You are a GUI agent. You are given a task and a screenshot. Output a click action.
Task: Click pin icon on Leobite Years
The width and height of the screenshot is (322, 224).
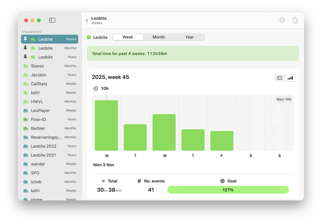coord(25,57)
